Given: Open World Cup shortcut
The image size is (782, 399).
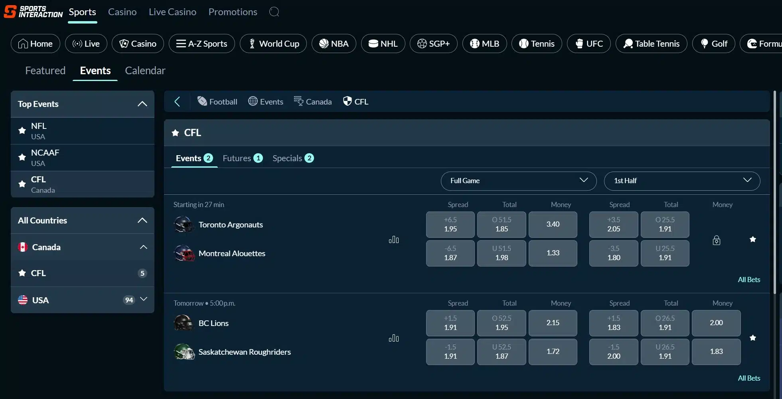Looking at the screenshot, I should pos(273,43).
